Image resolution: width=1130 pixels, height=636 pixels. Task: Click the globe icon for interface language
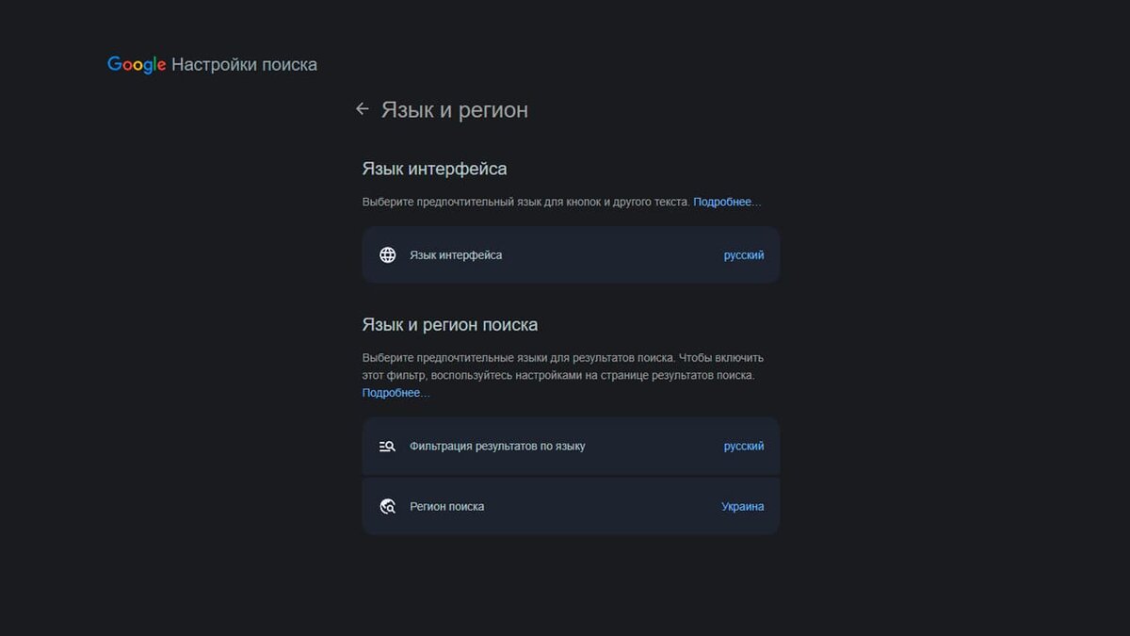[387, 255]
